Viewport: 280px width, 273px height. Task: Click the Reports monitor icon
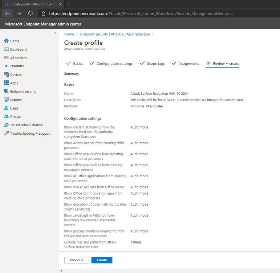point(6,99)
